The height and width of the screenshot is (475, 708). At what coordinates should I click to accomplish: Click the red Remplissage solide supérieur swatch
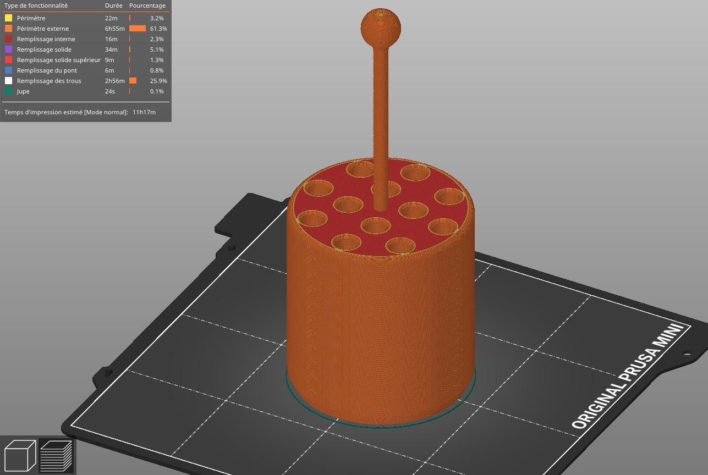8,60
